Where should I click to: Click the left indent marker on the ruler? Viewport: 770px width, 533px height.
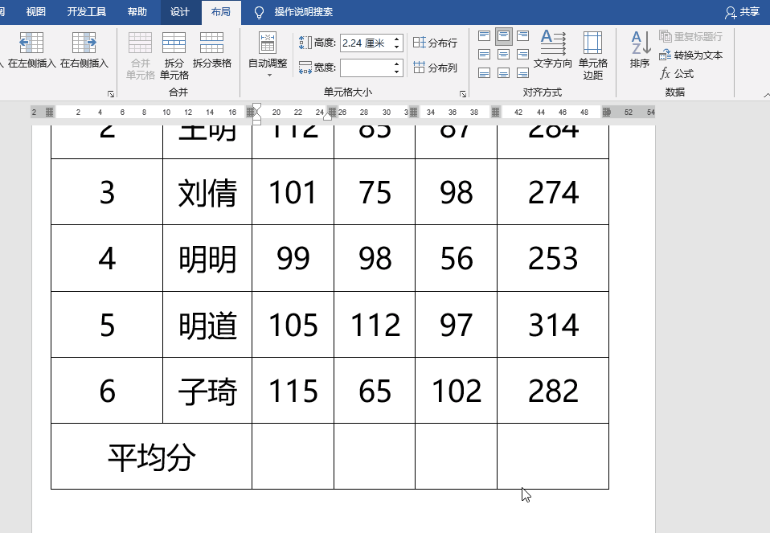click(257, 122)
